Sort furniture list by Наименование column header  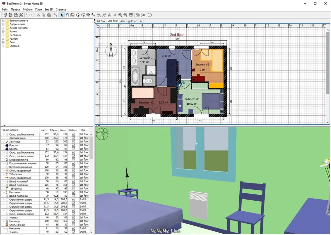[20, 130]
